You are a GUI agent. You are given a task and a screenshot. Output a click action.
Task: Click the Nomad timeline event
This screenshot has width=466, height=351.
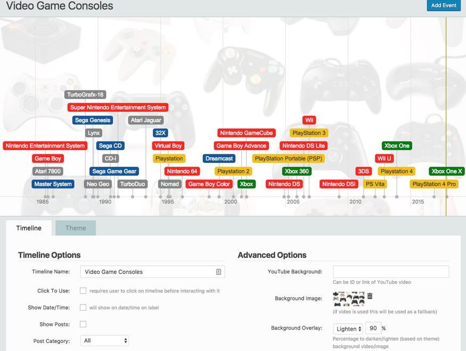point(170,184)
